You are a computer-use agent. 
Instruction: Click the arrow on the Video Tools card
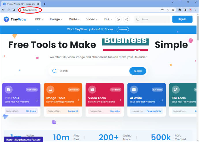click(x=120, y=100)
